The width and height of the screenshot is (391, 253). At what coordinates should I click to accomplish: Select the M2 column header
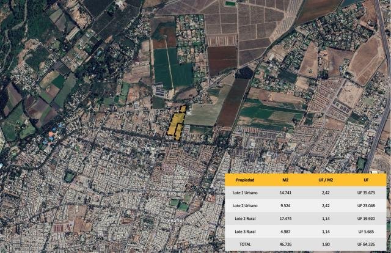coord(285,180)
